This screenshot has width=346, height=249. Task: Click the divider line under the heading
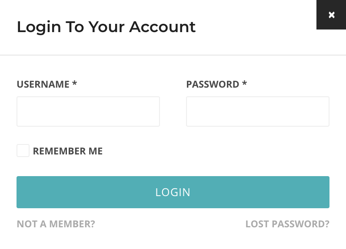173,55
